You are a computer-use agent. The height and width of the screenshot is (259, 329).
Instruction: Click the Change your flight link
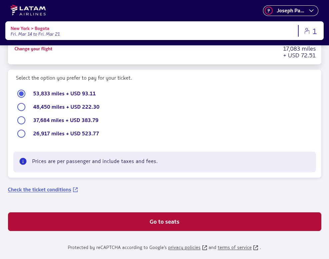[33, 49]
